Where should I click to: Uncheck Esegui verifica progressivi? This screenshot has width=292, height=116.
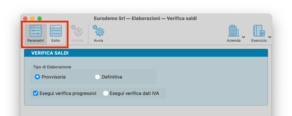click(36, 93)
